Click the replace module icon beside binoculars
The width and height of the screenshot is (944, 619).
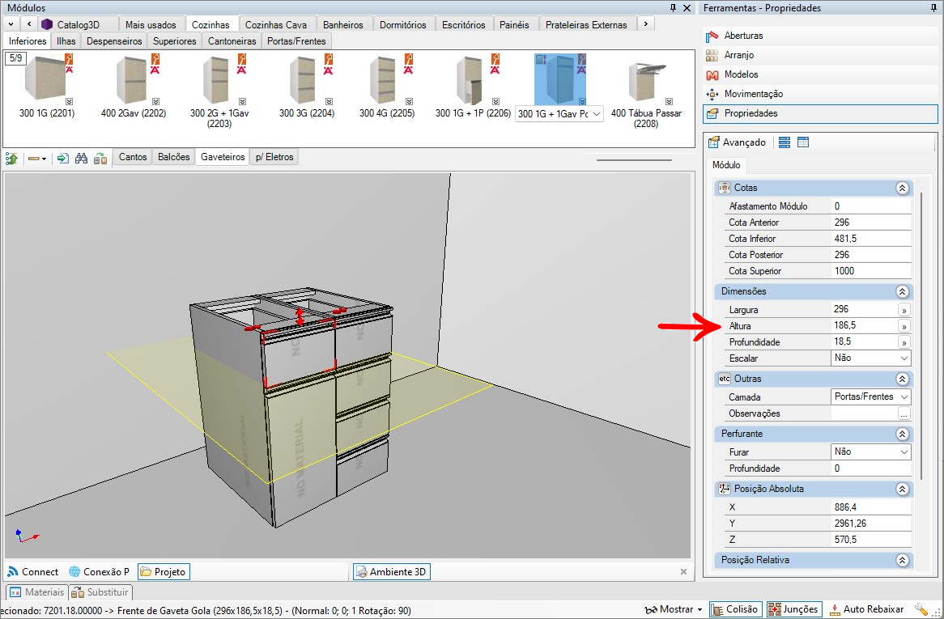tap(100, 158)
